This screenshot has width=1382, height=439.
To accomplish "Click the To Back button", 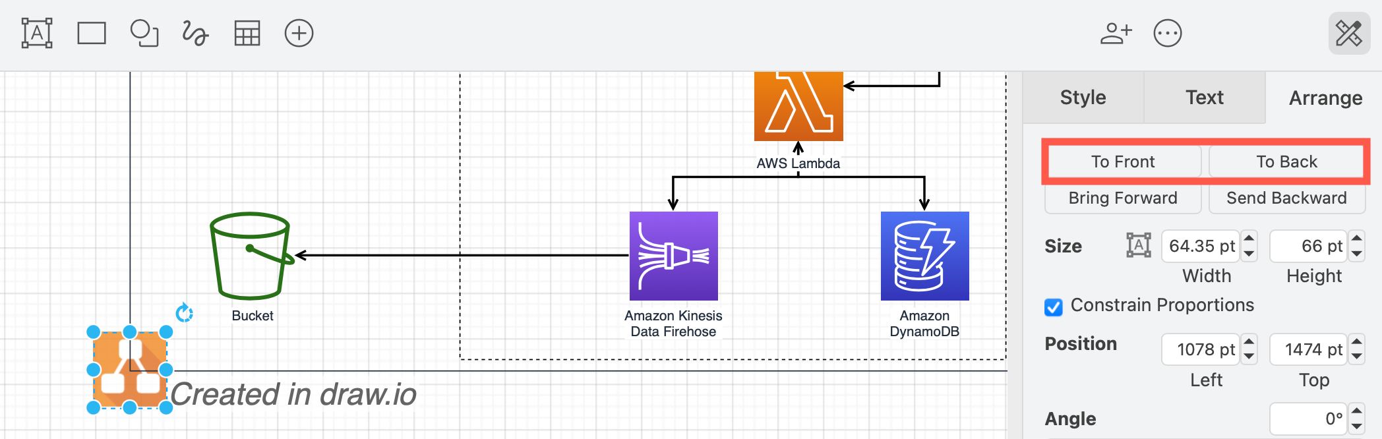I will pos(1286,161).
